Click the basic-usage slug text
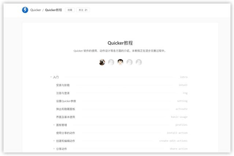This screenshot has height=156, width=234. tap(179, 117)
